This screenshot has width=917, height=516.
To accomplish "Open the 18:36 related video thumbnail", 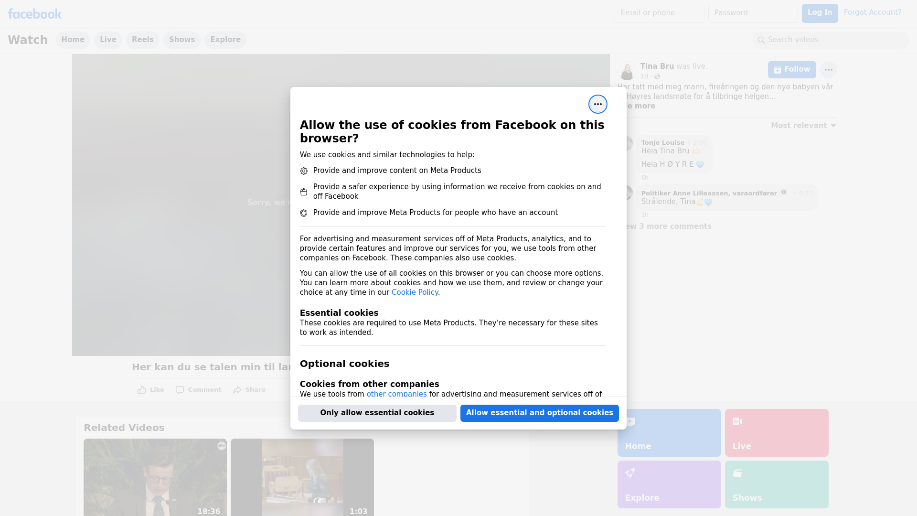I will [155, 477].
